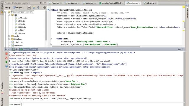Toggle the 1: Project side tool button
The height and width of the screenshot is (106, 189).
pos(2,8)
